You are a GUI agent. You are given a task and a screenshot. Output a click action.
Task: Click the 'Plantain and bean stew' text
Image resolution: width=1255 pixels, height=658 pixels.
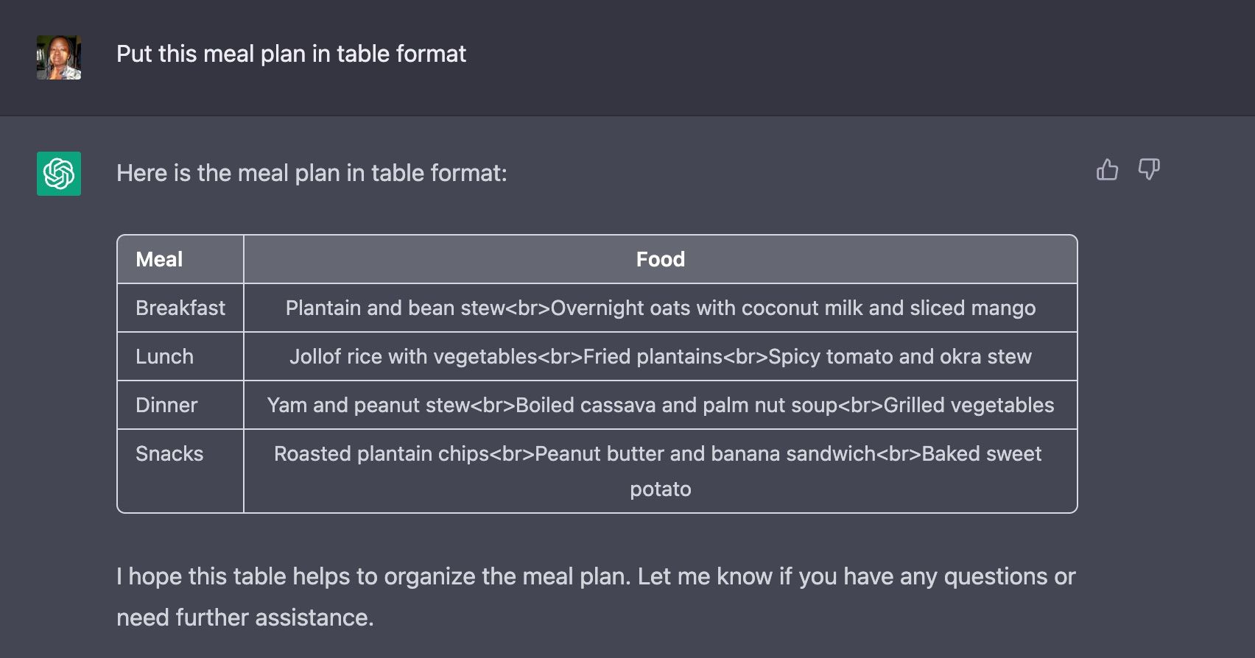(x=395, y=308)
